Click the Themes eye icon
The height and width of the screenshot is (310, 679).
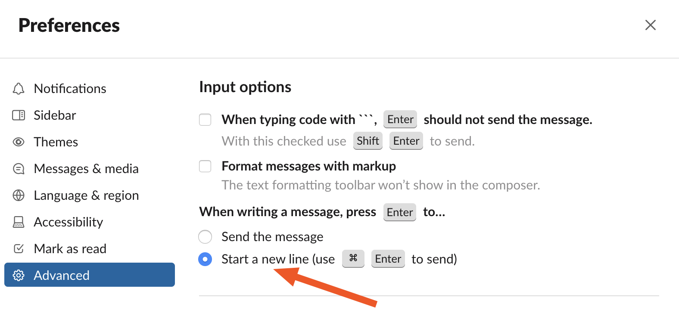point(19,142)
